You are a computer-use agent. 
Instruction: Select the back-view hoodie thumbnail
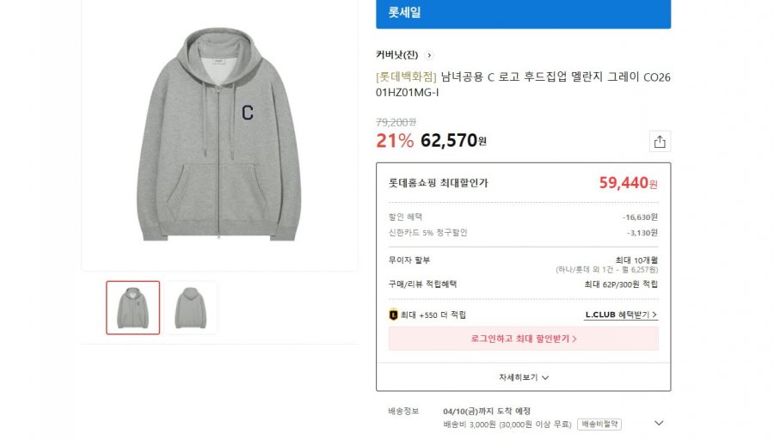[191, 308]
